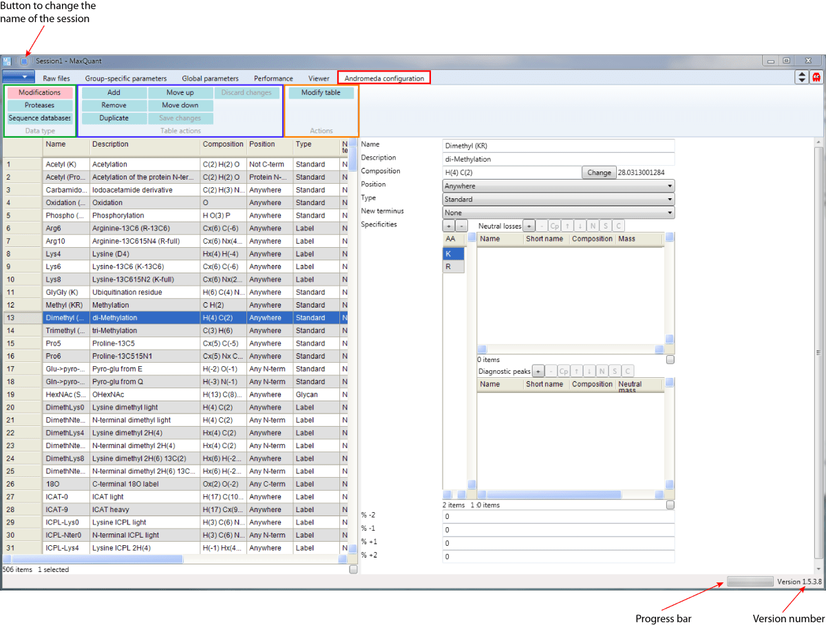Click the progress bar in the status bar

pos(750,582)
